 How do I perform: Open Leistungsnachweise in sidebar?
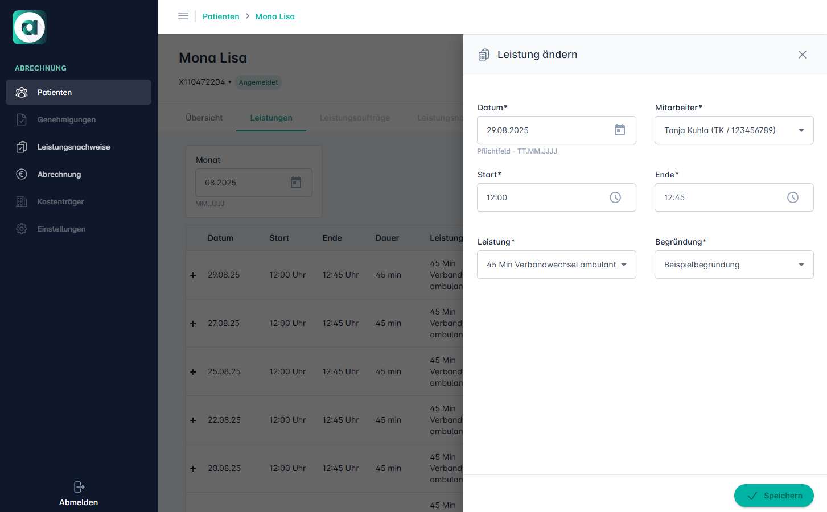(73, 147)
